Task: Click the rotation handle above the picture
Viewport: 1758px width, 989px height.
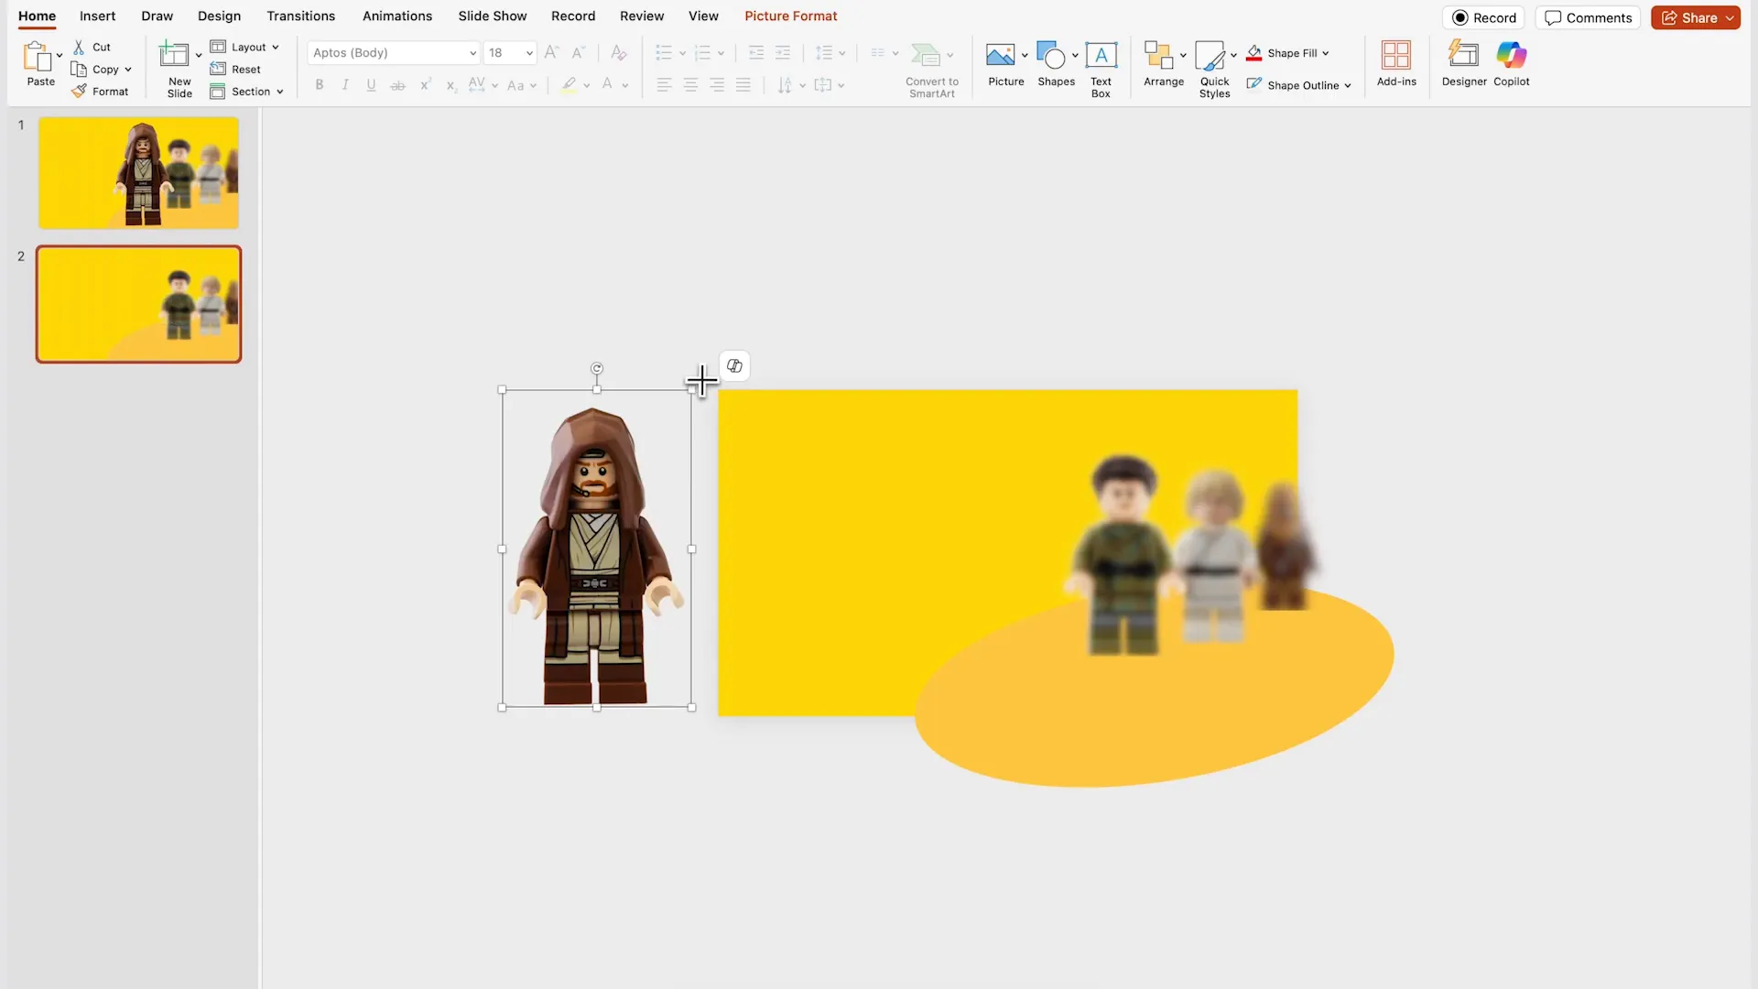Action: (x=597, y=368)
